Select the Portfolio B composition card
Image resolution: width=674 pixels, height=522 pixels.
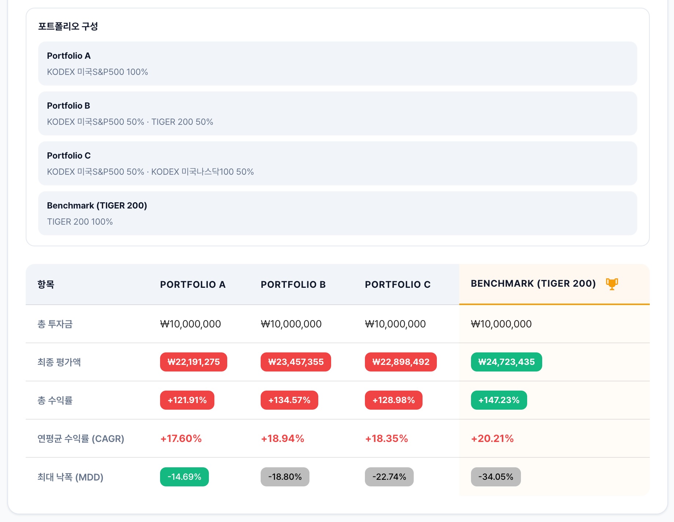tap(337, 113)
